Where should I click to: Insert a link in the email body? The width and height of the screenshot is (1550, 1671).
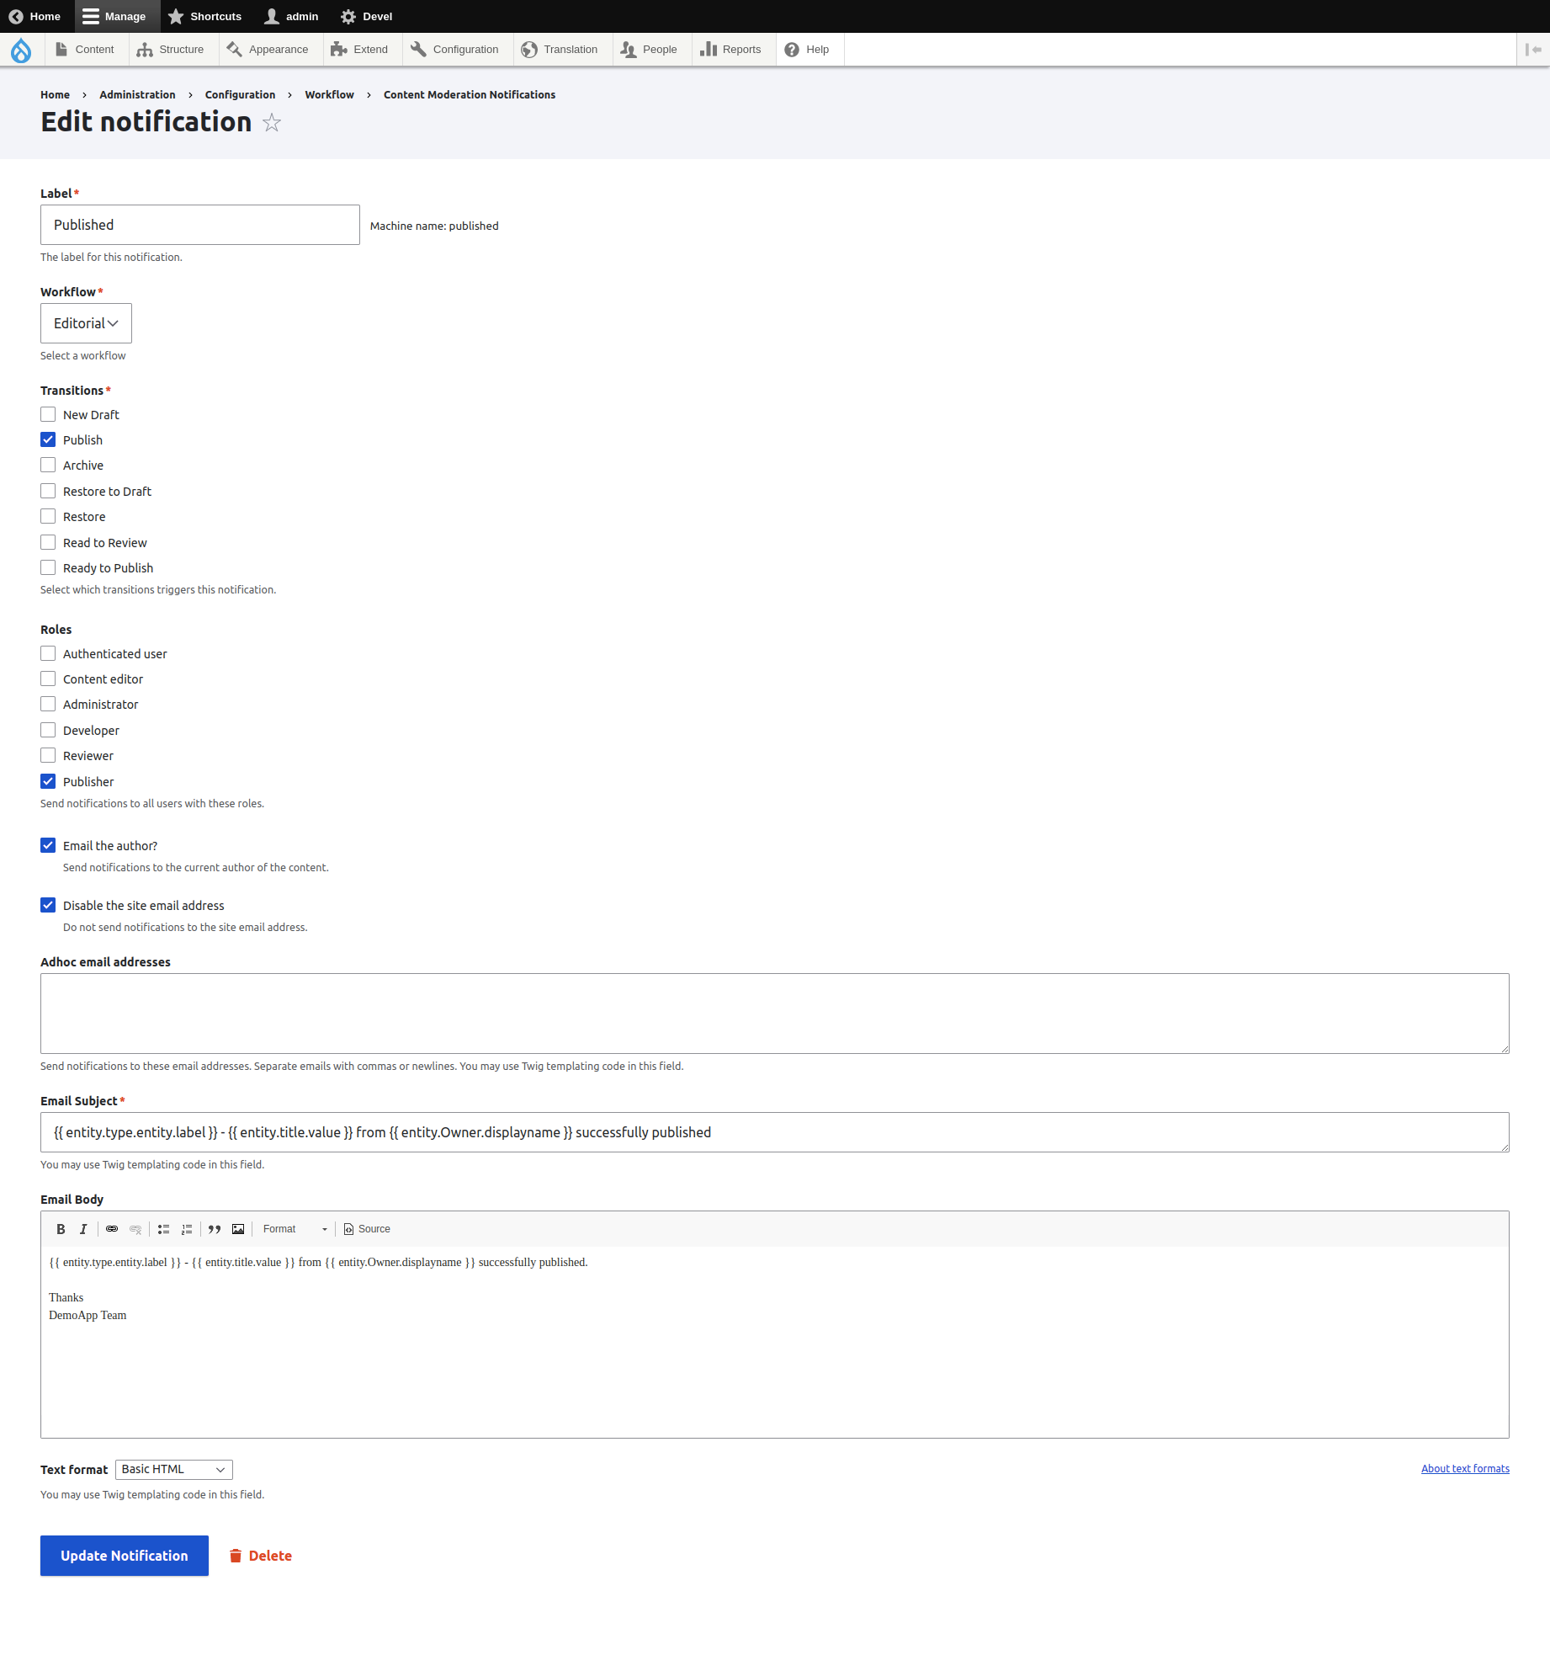tap(112, 1229)
